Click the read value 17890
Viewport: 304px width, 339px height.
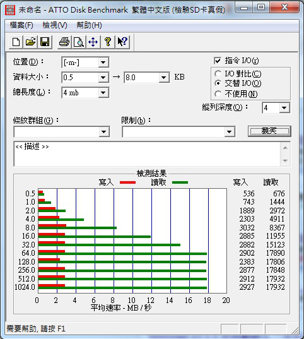[275, 253]
